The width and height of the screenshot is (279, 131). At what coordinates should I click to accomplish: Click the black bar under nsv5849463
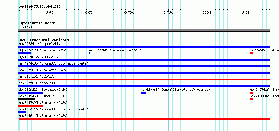point(27,99)
